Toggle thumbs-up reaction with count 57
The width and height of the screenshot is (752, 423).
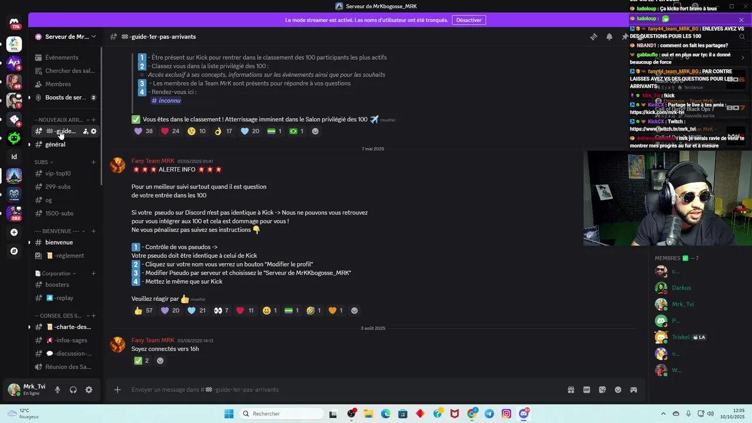(x=143, y=310)
